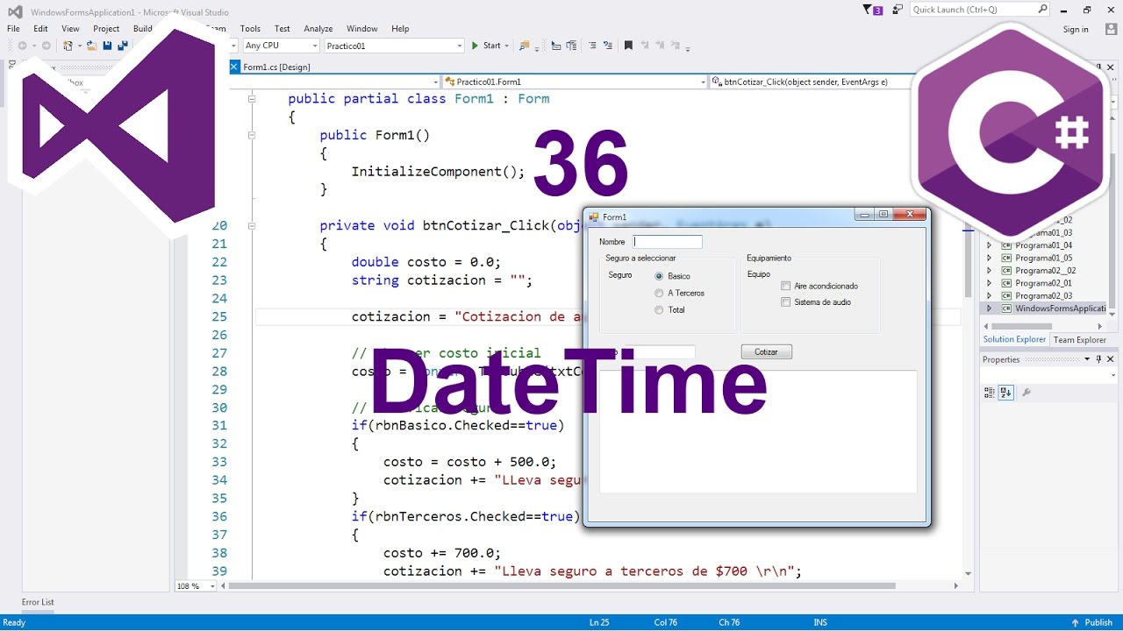1123x631 pixels.
Task: Expand the WindowsFormsApplication project node
Action: [x=990, y=308]
